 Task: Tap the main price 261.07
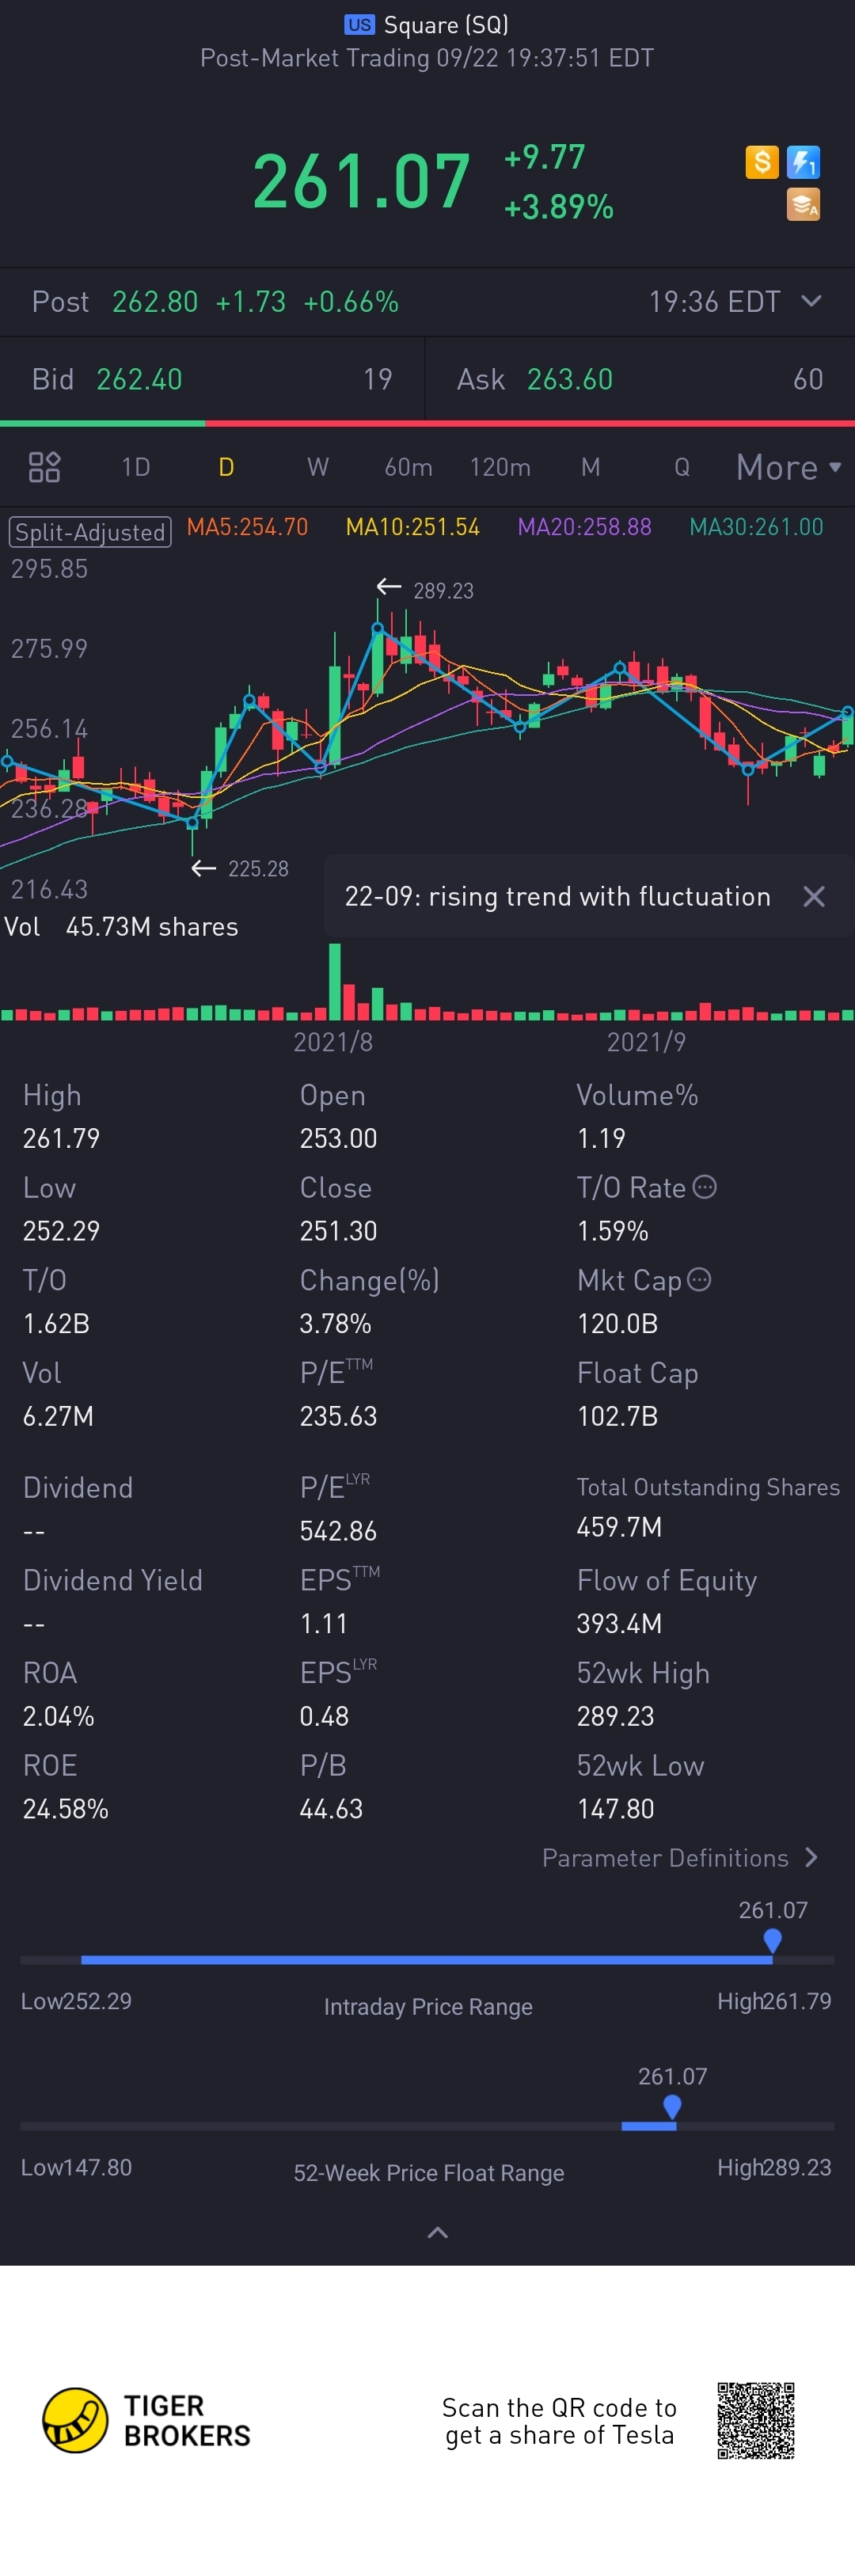click(x=361, y=182)
